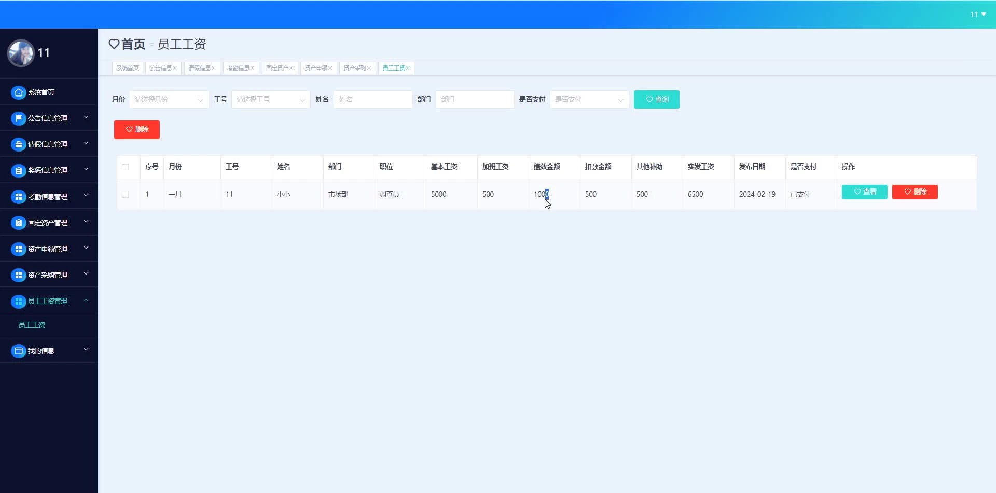
Task: Select 员工工资 submenu item in sidebar
Action: coord(32,325)
